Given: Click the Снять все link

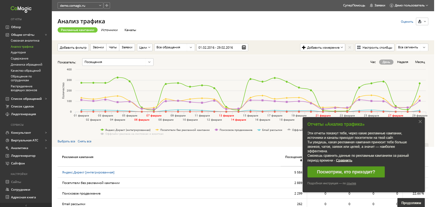Looking at the screenshot, I should coord(84,141).
